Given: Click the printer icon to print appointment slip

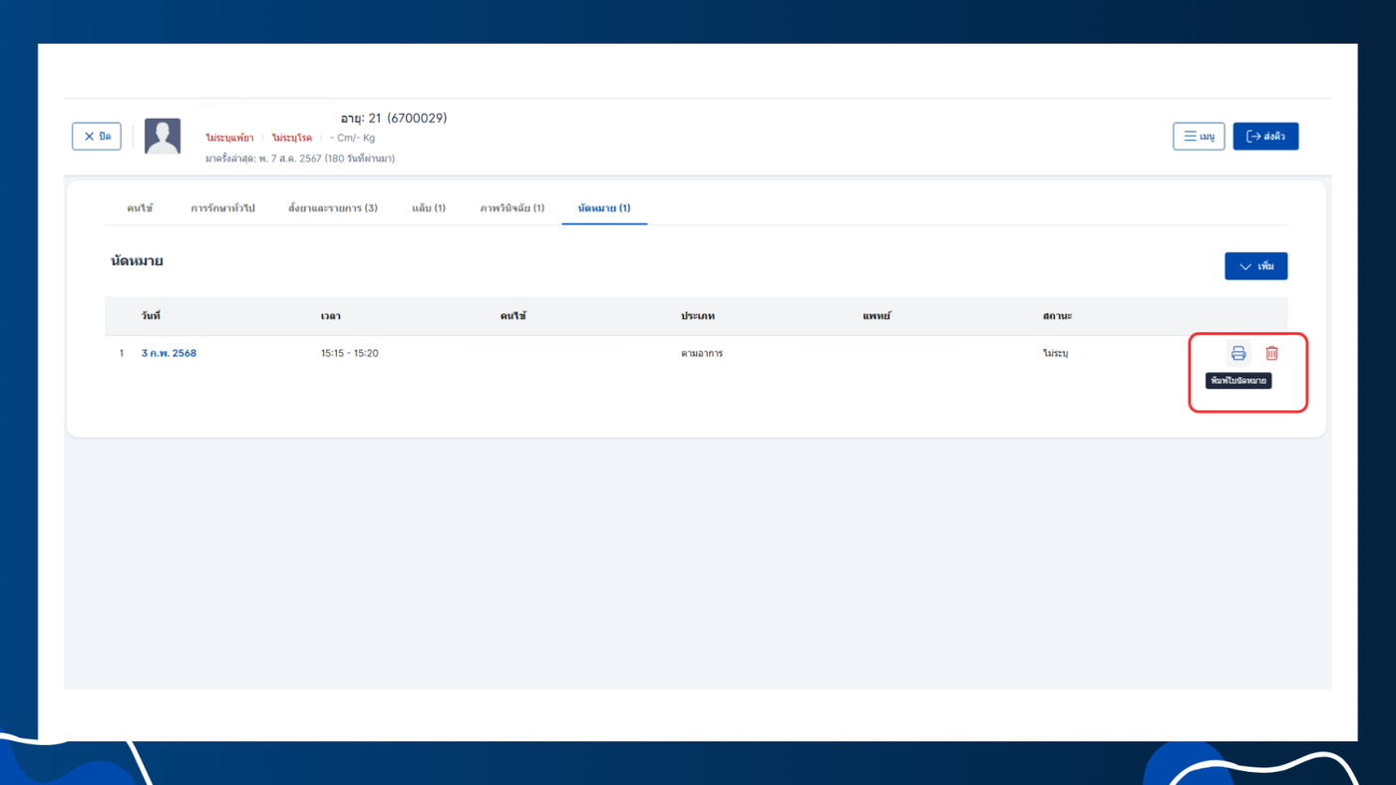Looking at the screenshot, I should pyautogui.click(x=1238, y=353).
